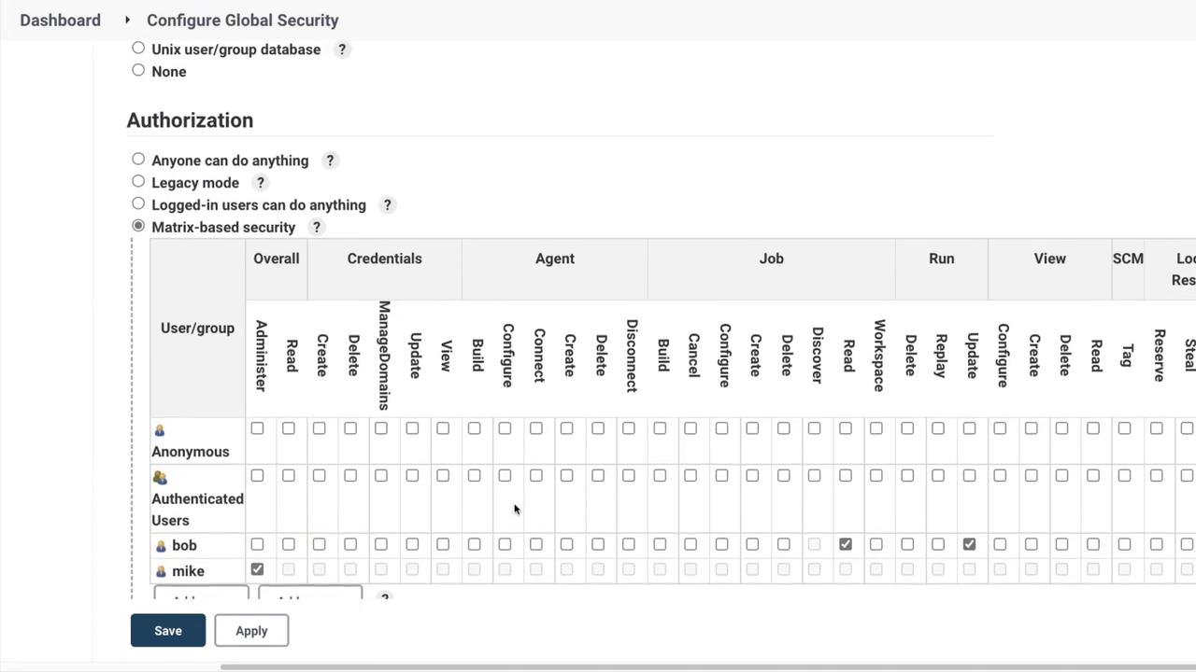Select Unix user/group database radio

click(138, 48)
